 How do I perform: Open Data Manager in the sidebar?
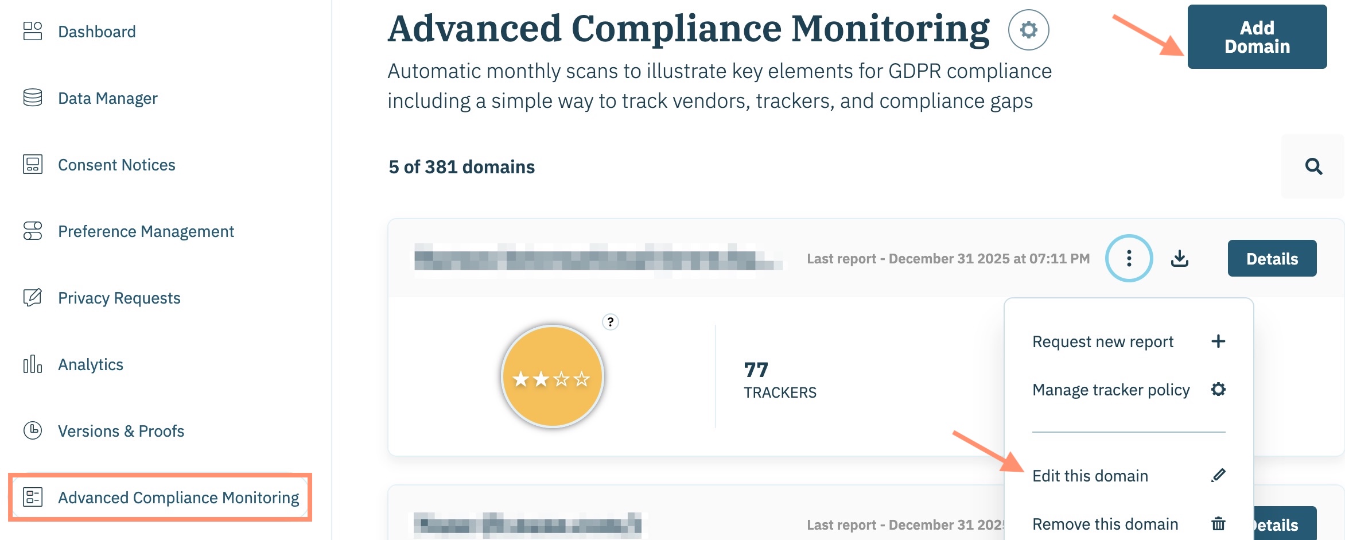(x=107, y=98)
